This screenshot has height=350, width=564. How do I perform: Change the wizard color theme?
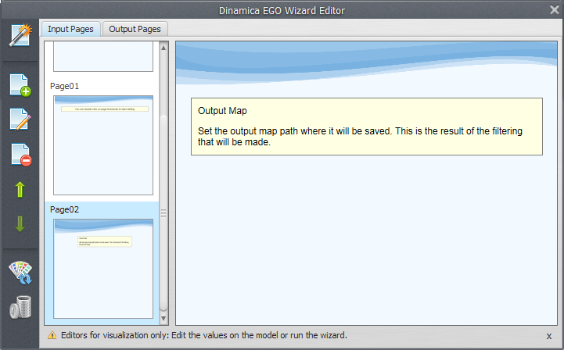tap(20, 273)
